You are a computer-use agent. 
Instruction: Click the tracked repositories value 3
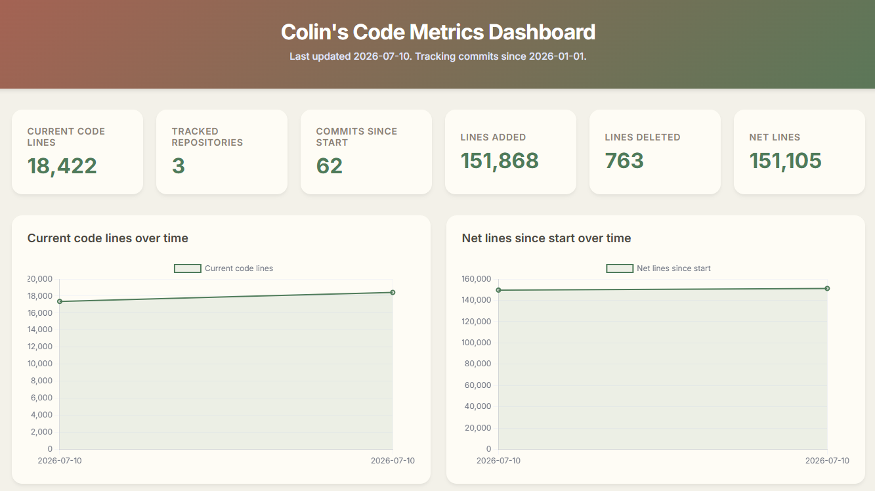coord(178,166)
